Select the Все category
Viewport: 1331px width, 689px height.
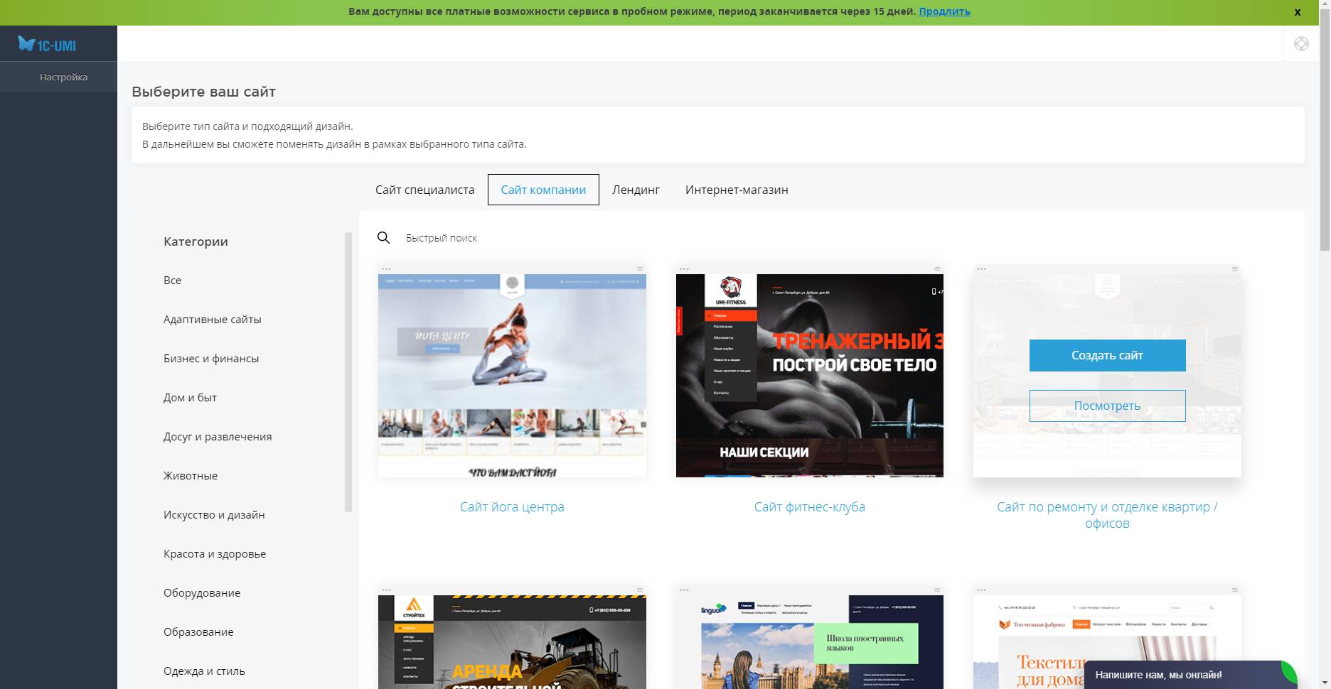172,280
